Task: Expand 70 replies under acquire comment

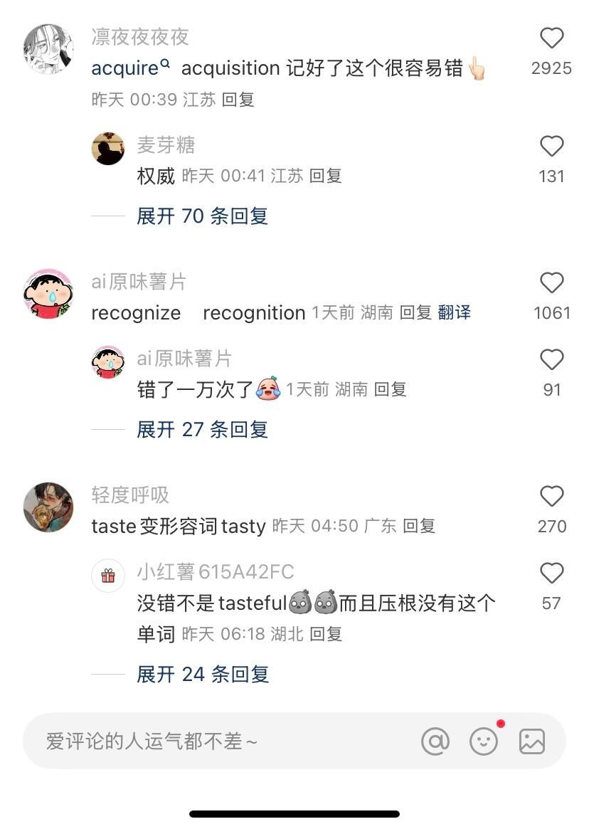Action: [x=203, y=216]
